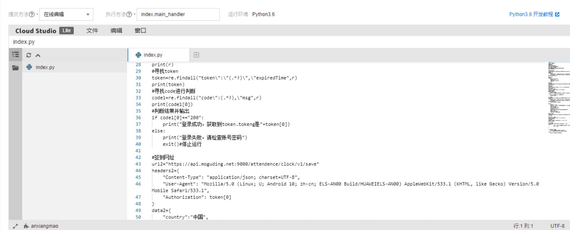Click the comment line #签到网址
Screen dimensions: 570x230
[163, 158]
